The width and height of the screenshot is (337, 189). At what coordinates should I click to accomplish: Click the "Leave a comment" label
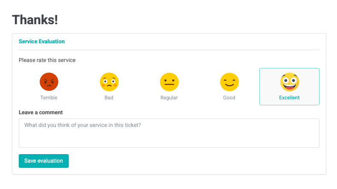click(41, 113)
